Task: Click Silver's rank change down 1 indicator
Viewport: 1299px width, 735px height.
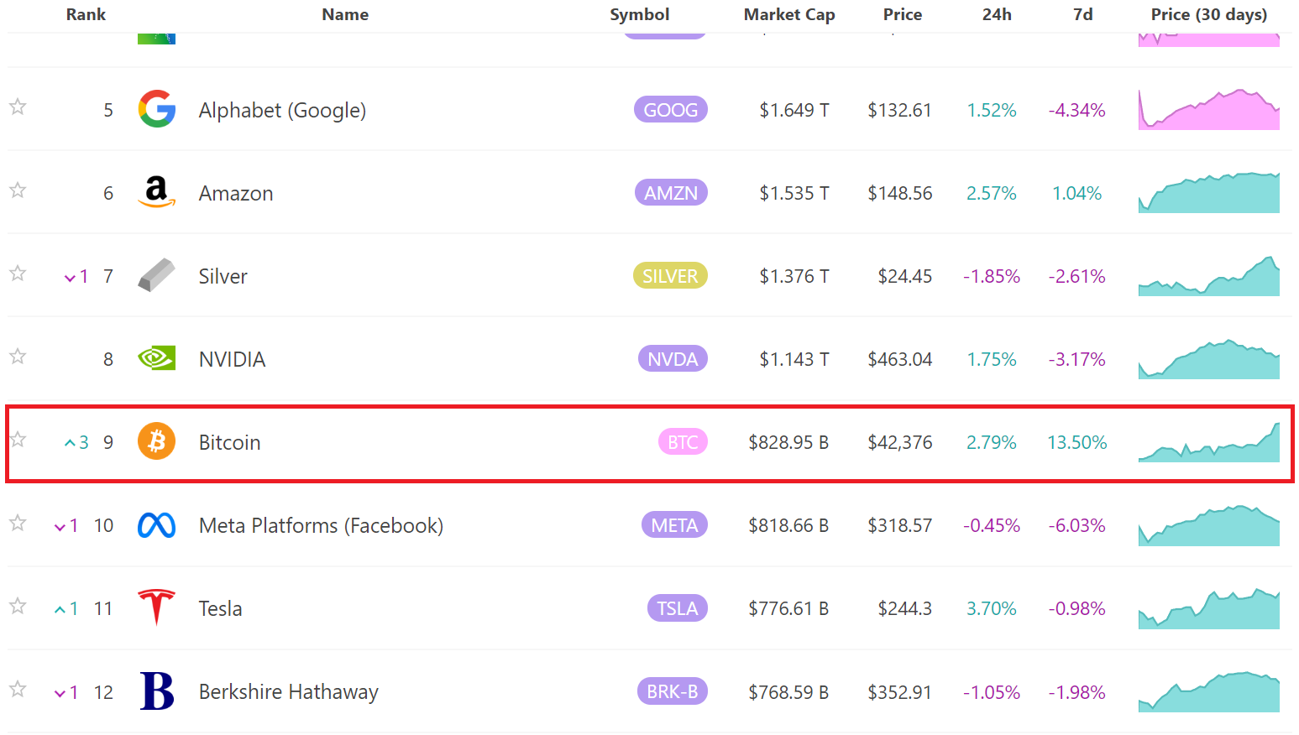Action: pos(76,276)
